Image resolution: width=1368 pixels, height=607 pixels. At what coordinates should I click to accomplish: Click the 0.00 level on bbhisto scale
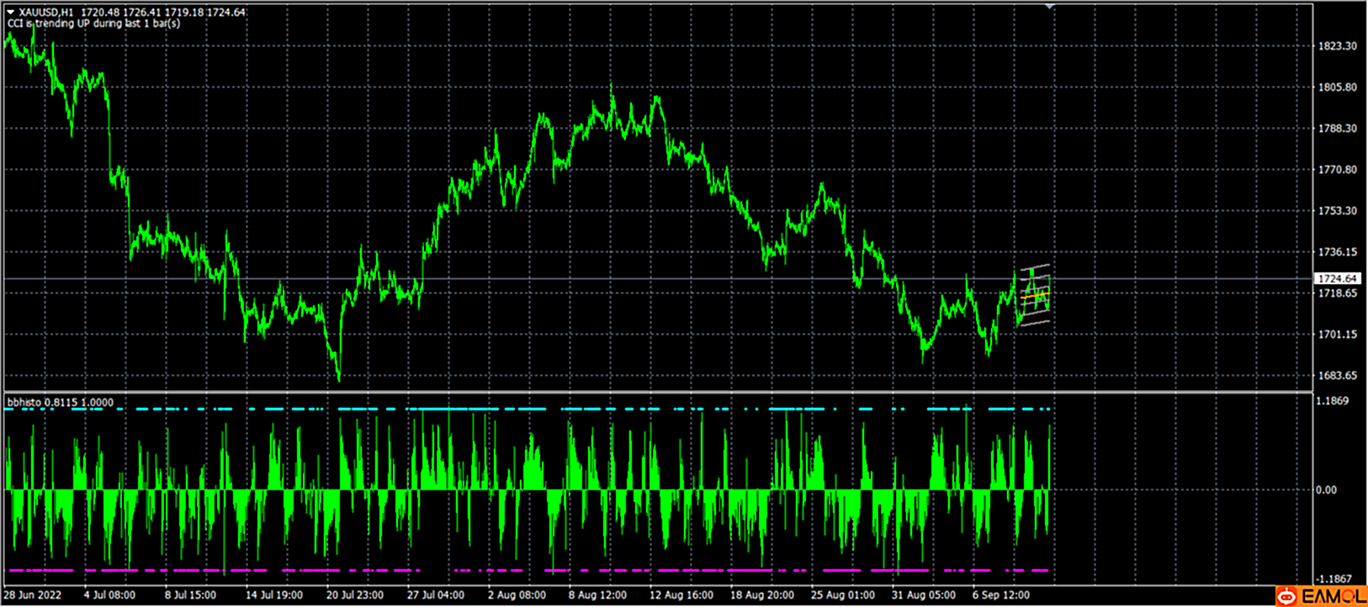1326,490
